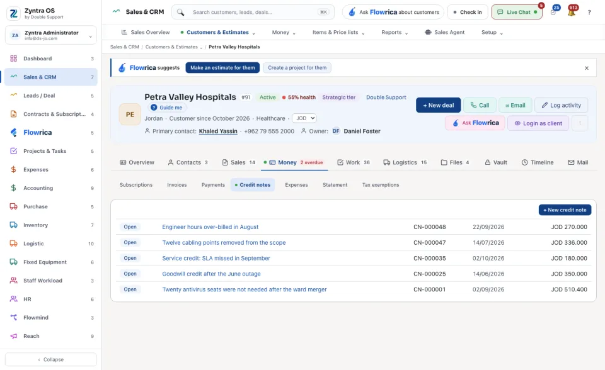Open the Dashboard sidebar icon
This screenshot has width=605, height=370.
[x=13, y=59]
